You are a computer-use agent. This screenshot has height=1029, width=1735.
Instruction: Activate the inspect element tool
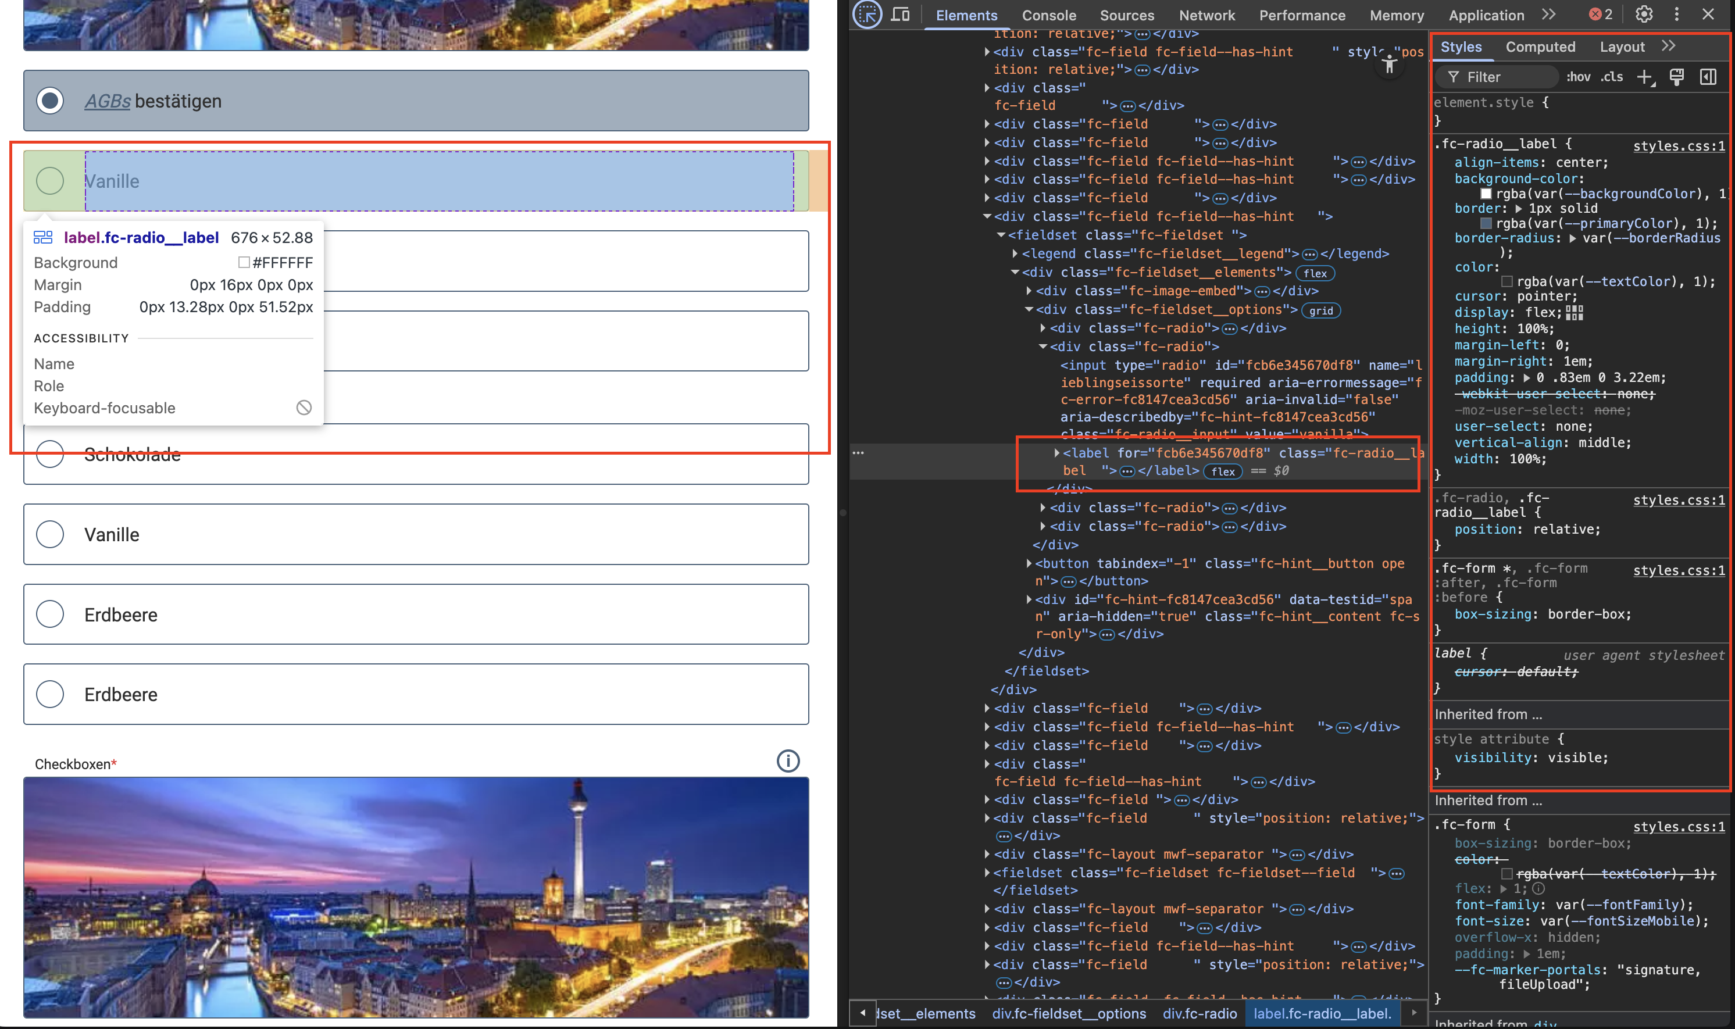pyautogui.click(x=866, y=14)
